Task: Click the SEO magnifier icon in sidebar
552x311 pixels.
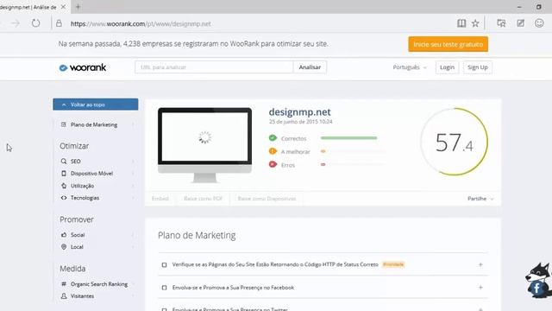Action: click(64, 162)
